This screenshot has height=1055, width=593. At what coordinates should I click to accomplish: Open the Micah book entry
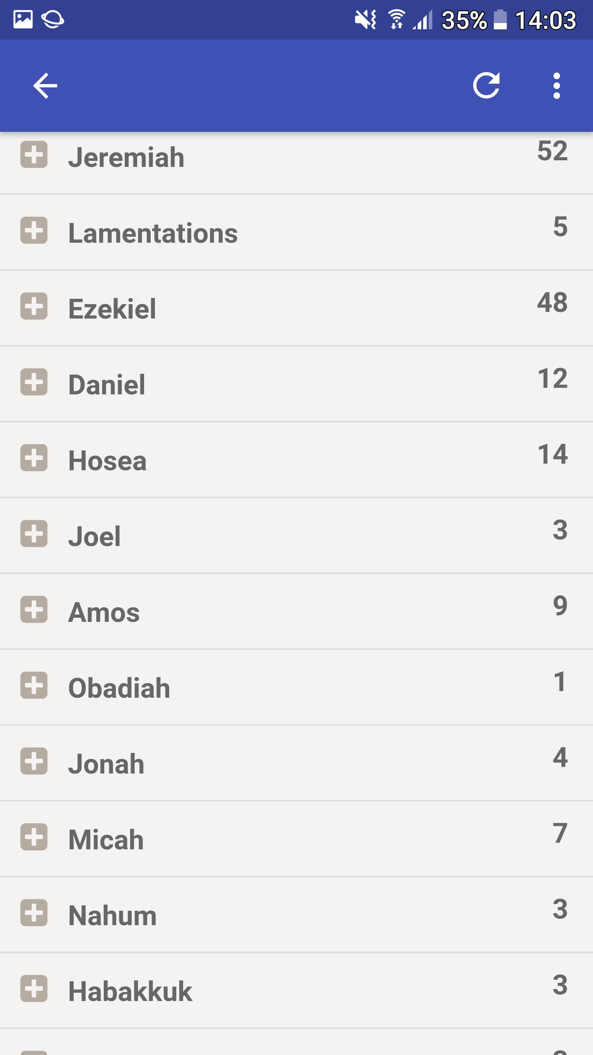point(296,839)
